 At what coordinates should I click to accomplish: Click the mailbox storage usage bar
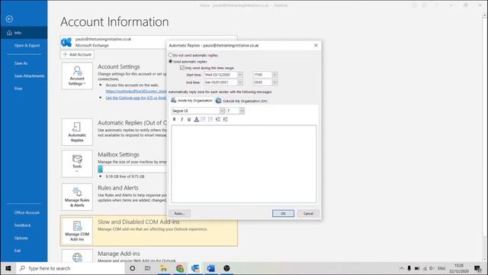click(132, 169)
